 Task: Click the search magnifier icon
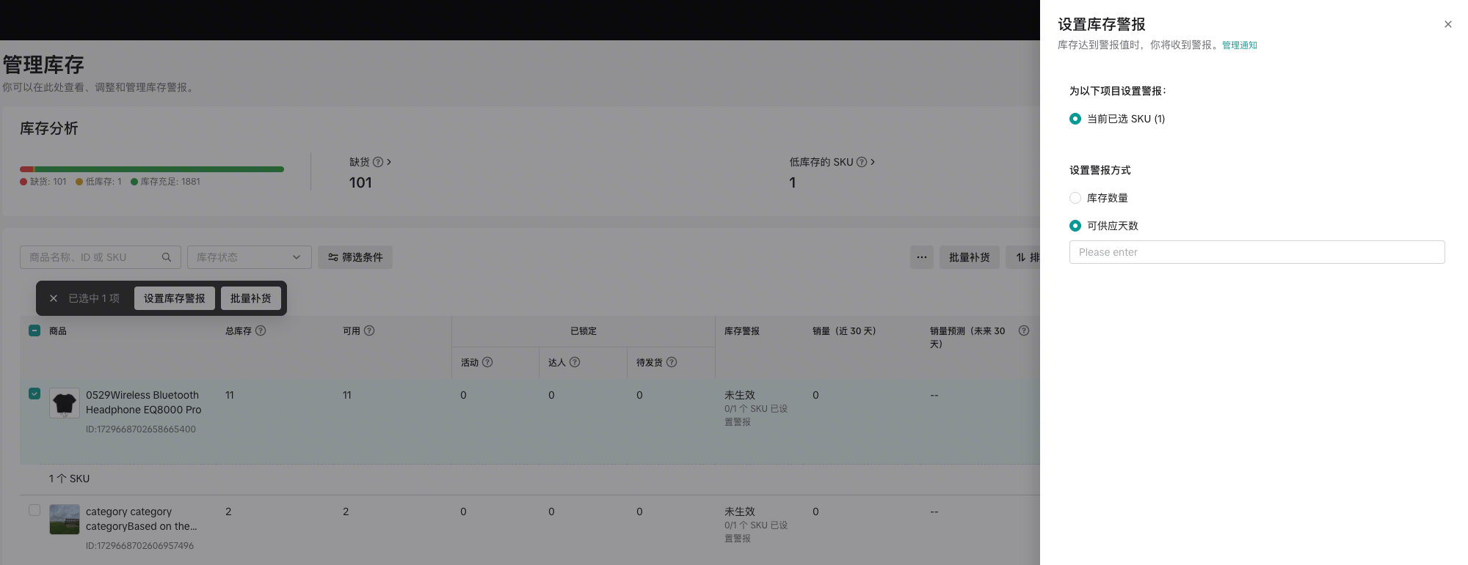(x=167, y=257)
